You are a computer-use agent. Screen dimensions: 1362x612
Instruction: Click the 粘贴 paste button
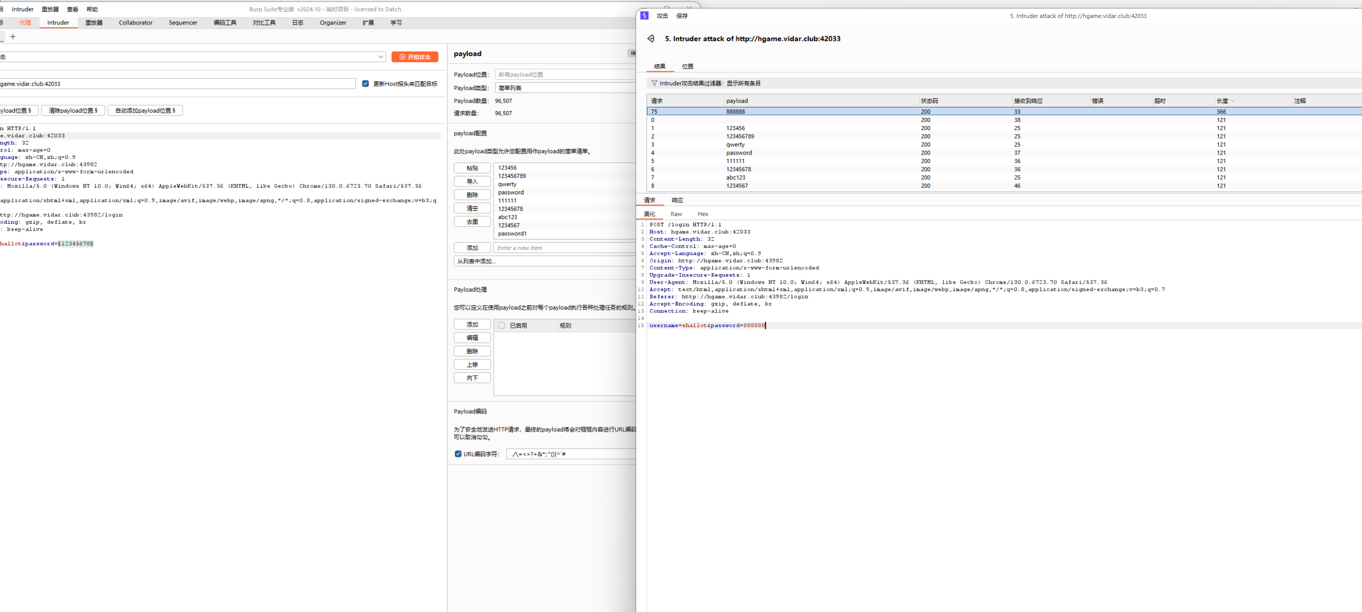[472, 168]
